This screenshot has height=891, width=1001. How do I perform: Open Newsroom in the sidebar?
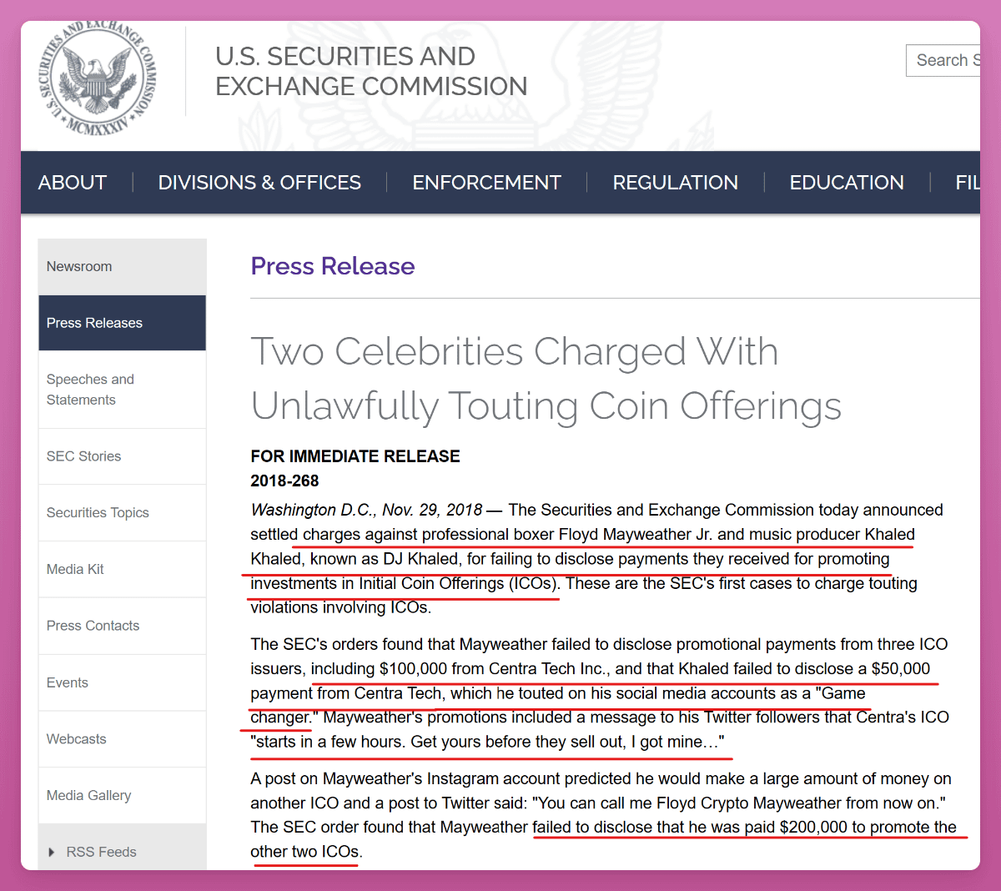pyautogui.click(x=79, y=266)
